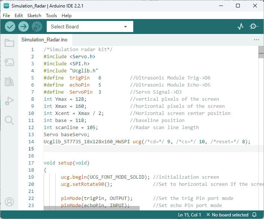Viewport: 264px width, 219px height.
Task: Click the vertical editor scrollbar thumb
Action: (261, 52)
